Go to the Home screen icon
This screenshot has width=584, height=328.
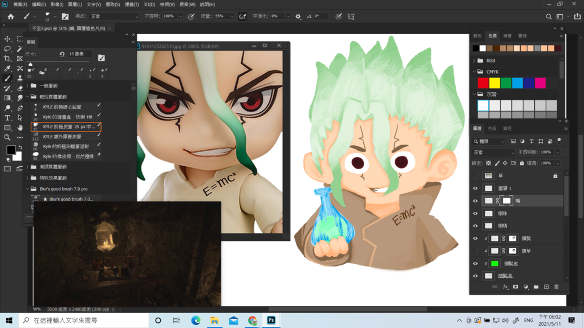[10, 17]
